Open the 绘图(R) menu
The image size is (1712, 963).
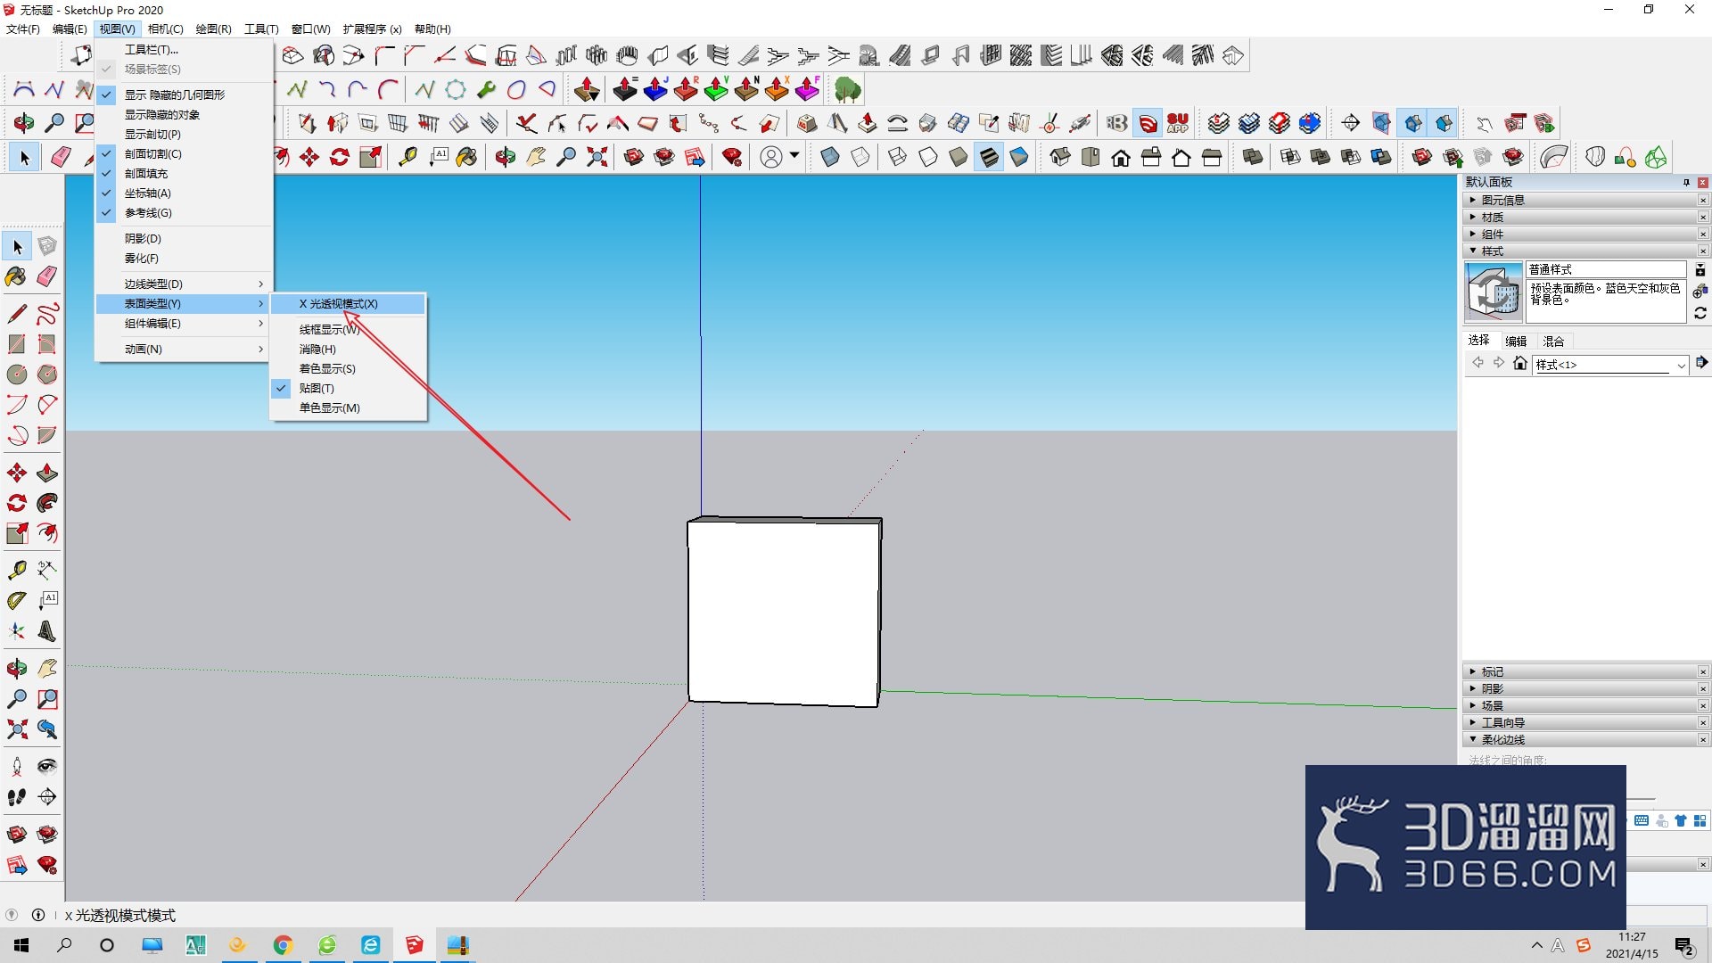(x=213, y=29)
